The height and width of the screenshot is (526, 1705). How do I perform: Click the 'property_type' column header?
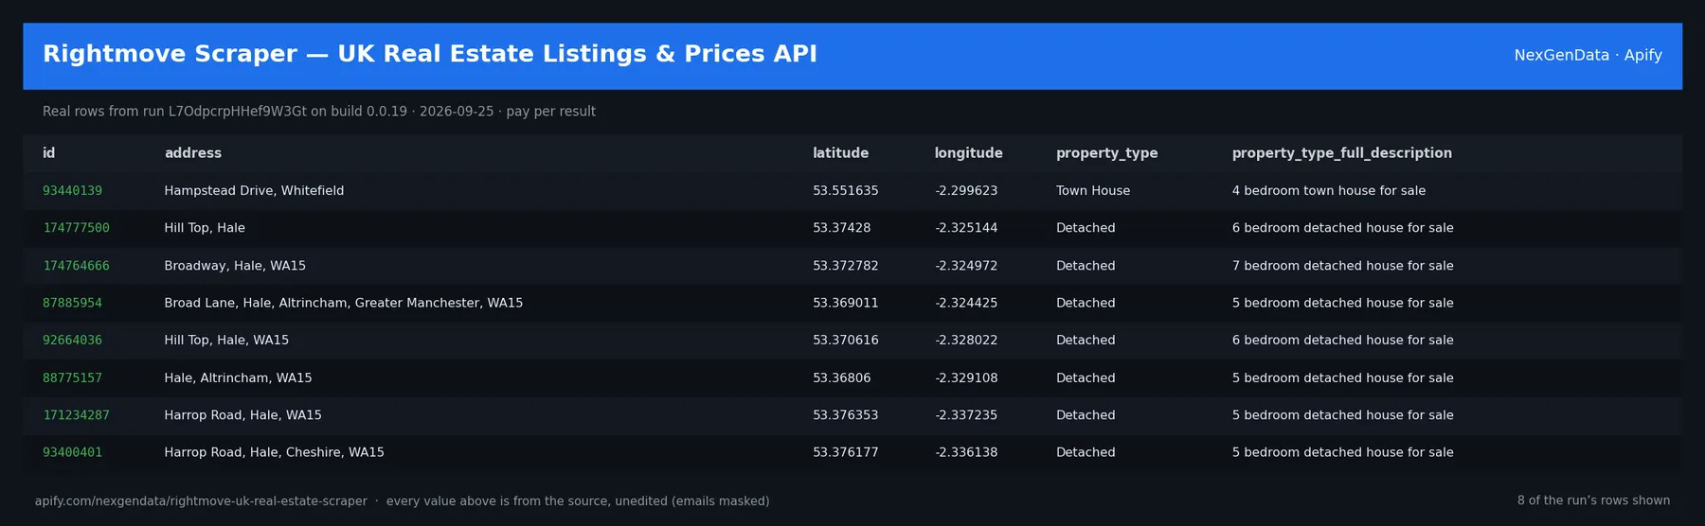[x=1106, y=153]
